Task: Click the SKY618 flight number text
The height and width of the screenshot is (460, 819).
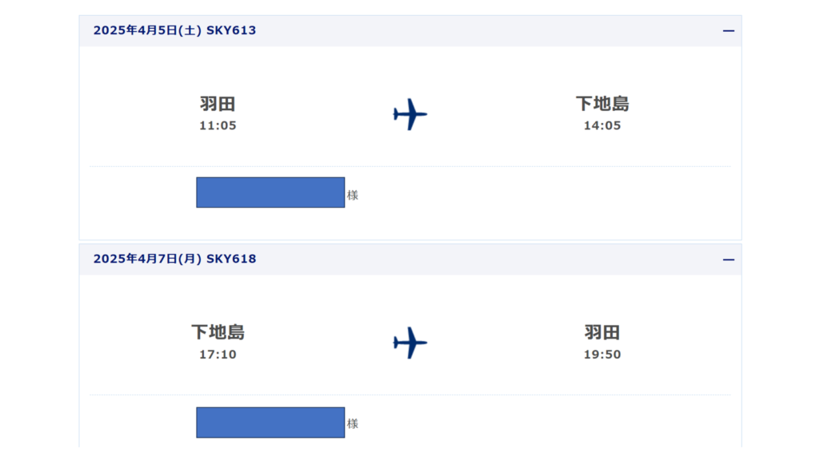Action: (231, 259)
